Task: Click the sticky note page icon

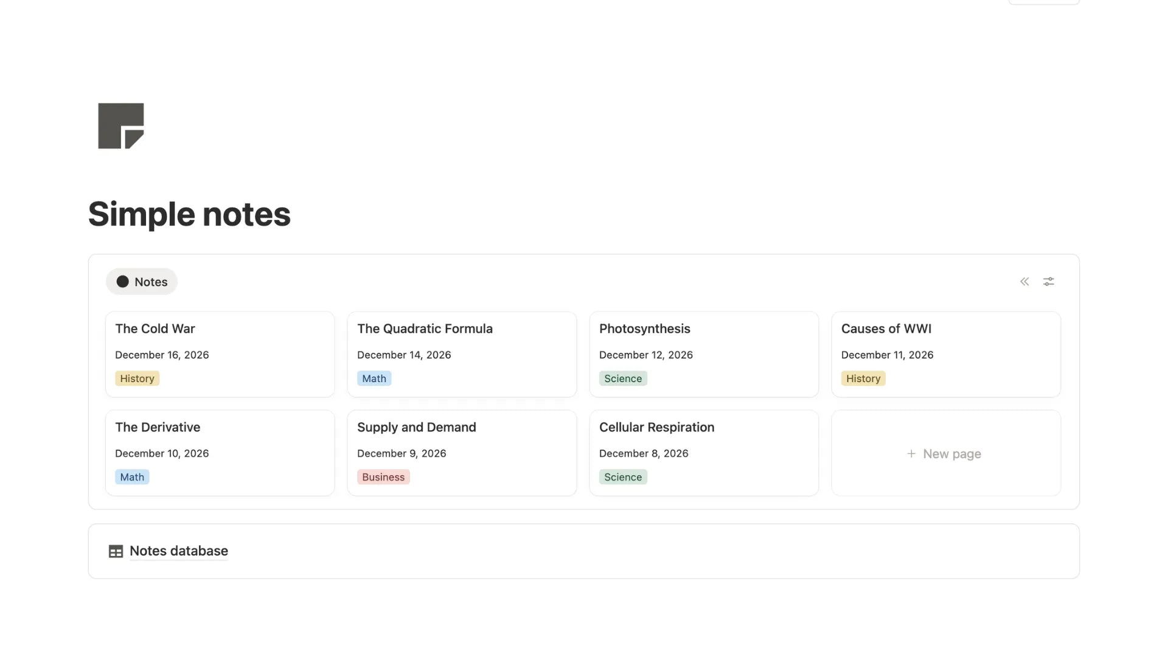Action: point(121,126)
